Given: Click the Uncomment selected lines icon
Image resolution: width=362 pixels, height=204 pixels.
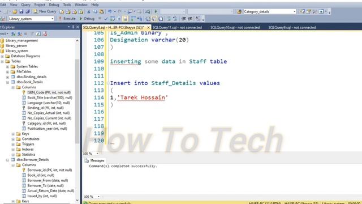Looking at the screenshot, I should coord(175,19).
